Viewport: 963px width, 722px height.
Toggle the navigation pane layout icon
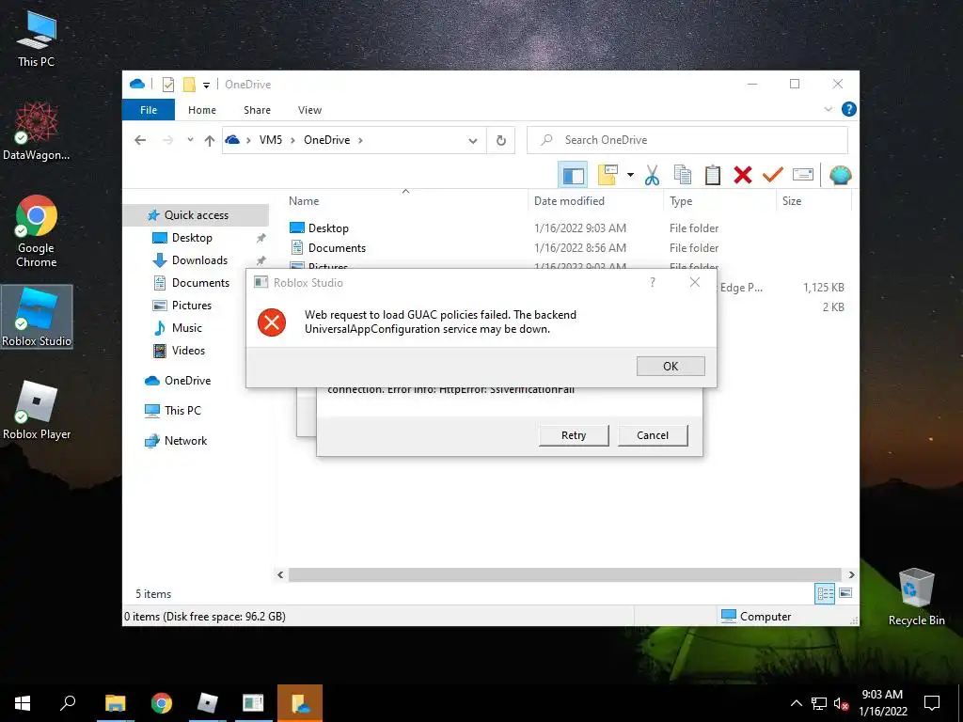click(573, 176)
